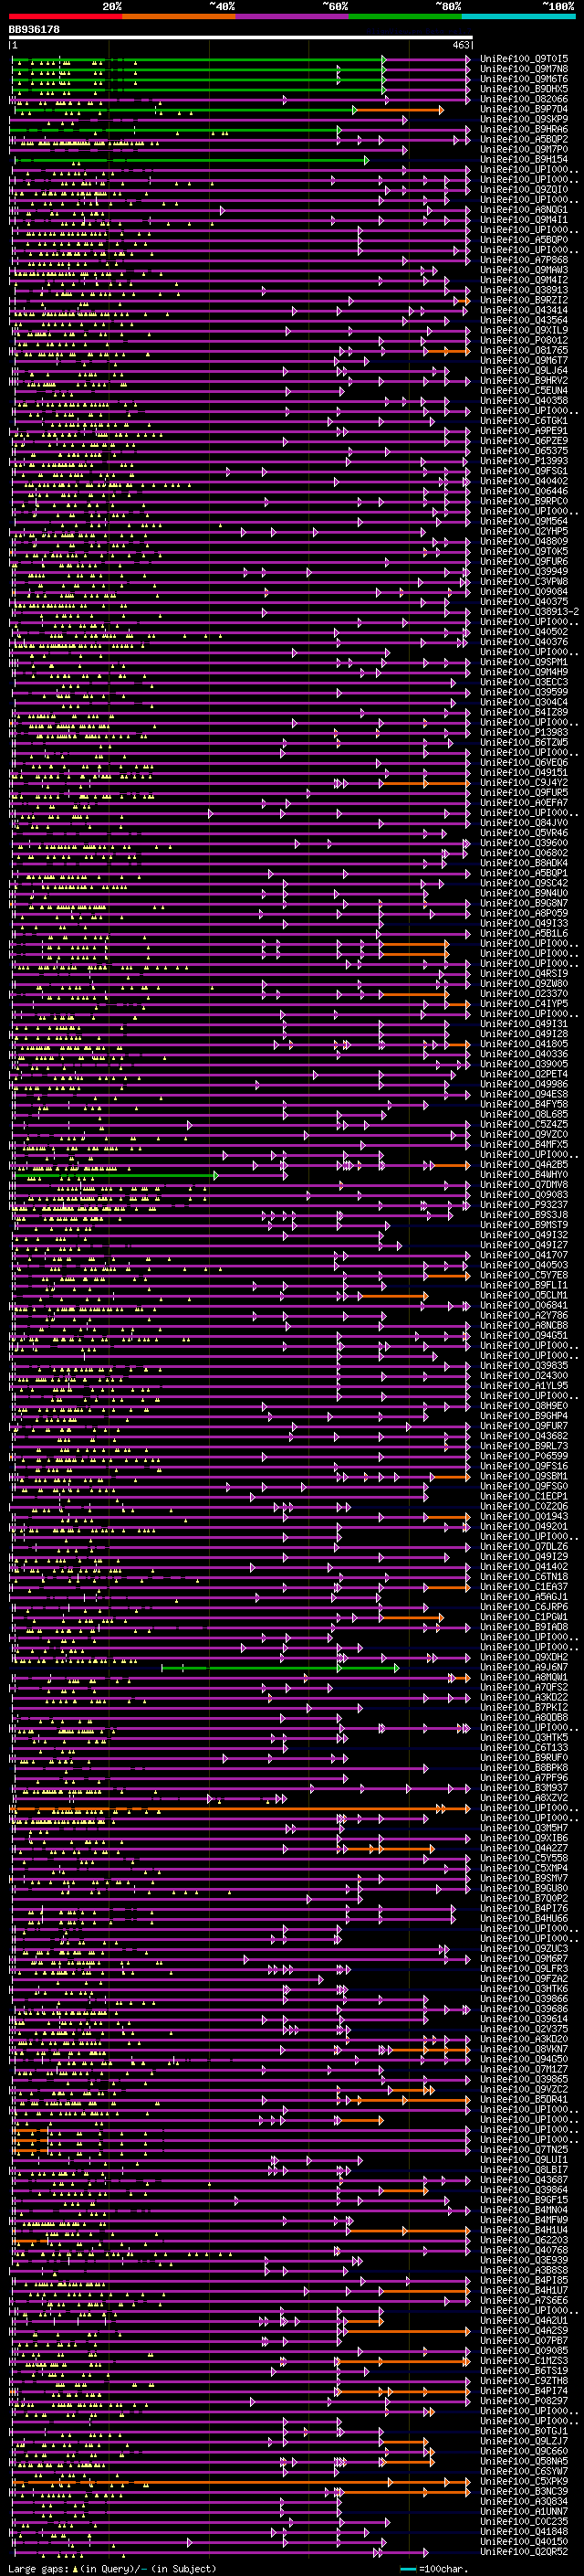This screenshot has height=2576, width=584.
Task: Click the purple ~60% identity legend bar
Action: click(293, 16)
